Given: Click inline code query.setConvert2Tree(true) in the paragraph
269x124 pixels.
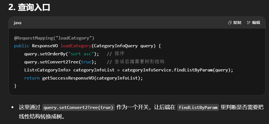Looking at the screenshot, I should 78,108.
